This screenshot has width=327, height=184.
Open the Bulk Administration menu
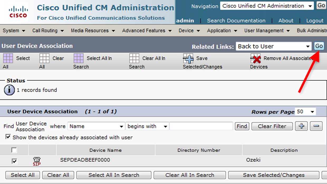click(312, 30)
